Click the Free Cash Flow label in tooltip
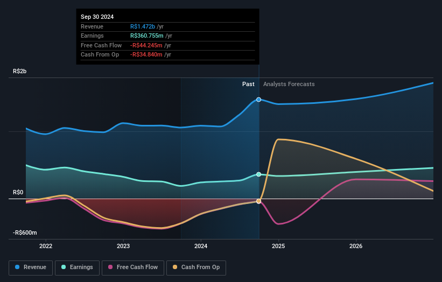 (x=101, y=45)
